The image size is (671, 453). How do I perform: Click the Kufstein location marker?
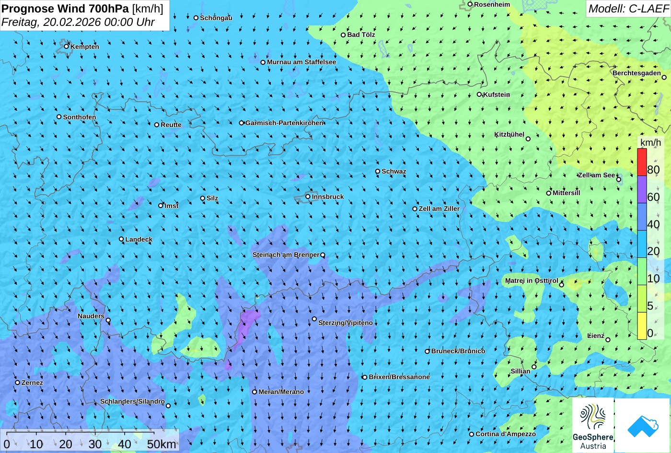tap(479, 94)
